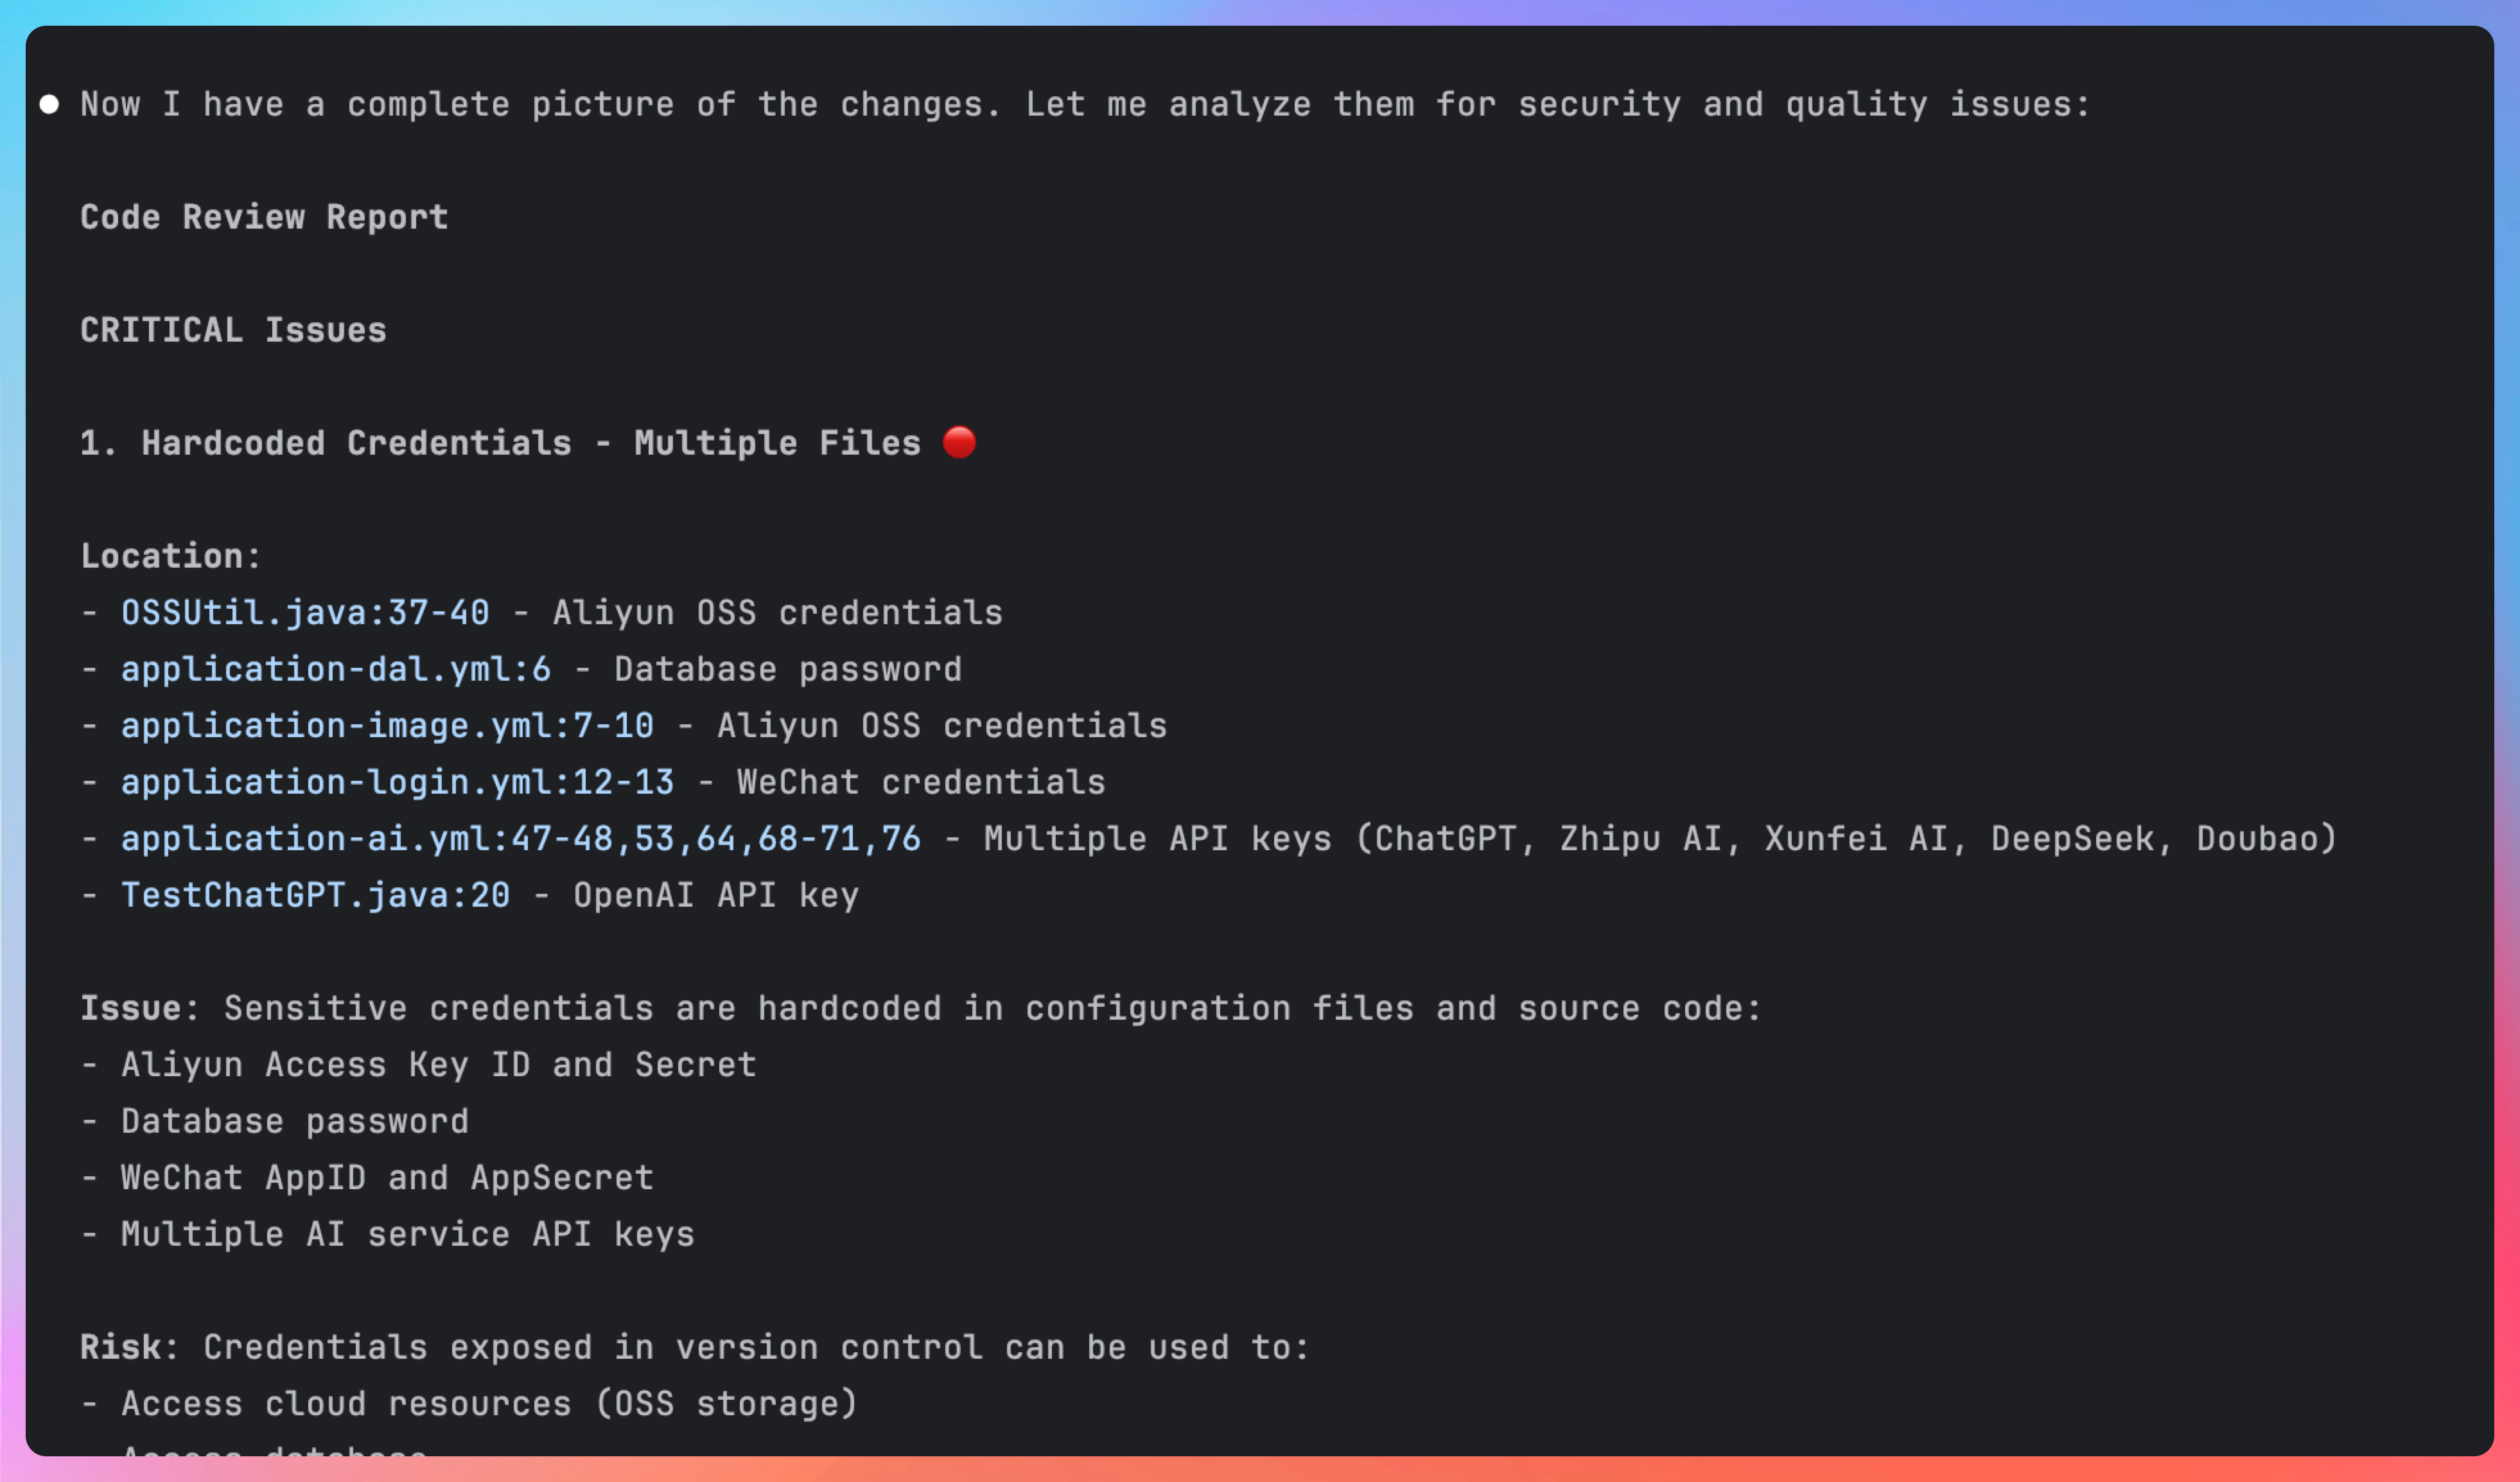Viewport: 2520px width, 1482px height.
Task: Click the bold "Risk:" label
Action: coord(129,1347)
